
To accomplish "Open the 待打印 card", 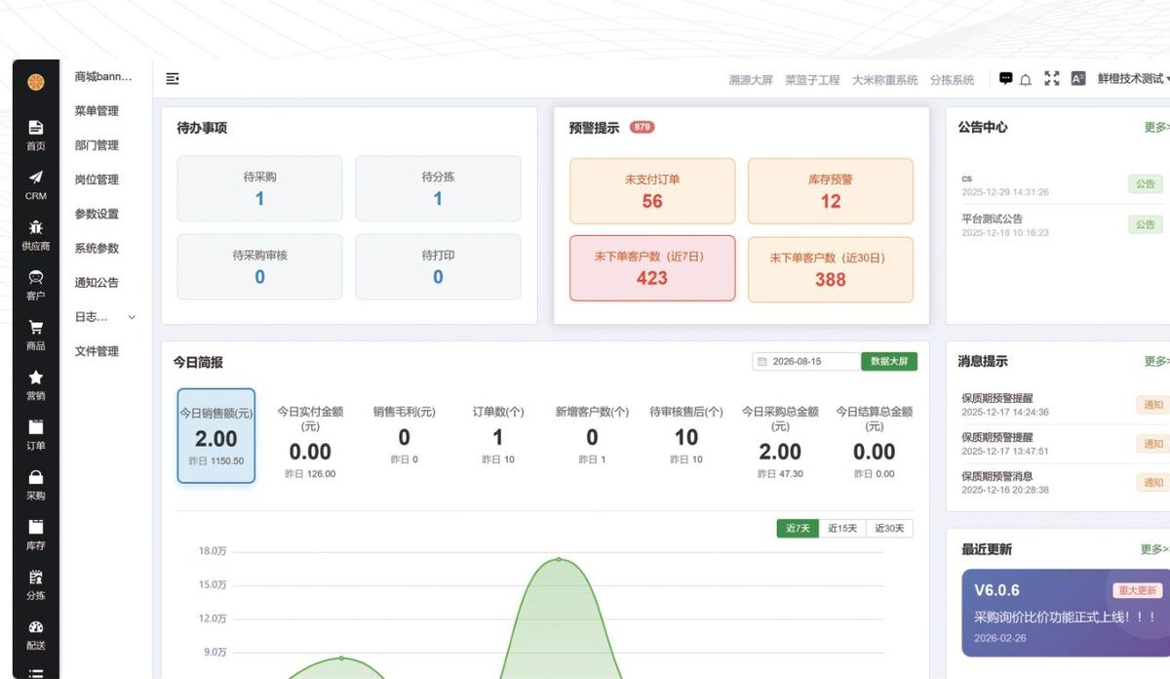I will pos(438,266).
